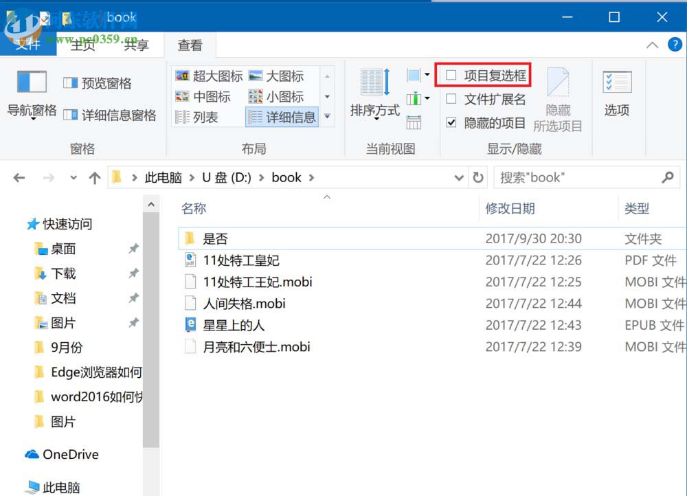Click the 此电脑 breadcrumb link
This screenshot has width=687, height=496.
[164, 177]
